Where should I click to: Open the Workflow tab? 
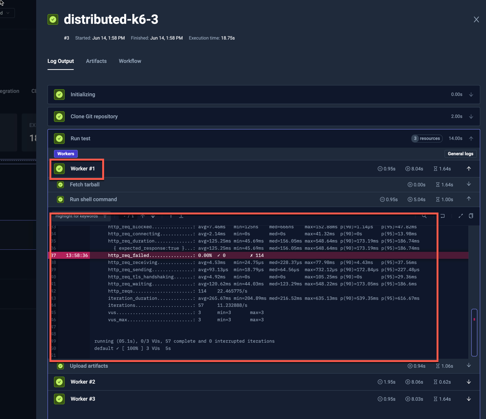tap(129, 61)
